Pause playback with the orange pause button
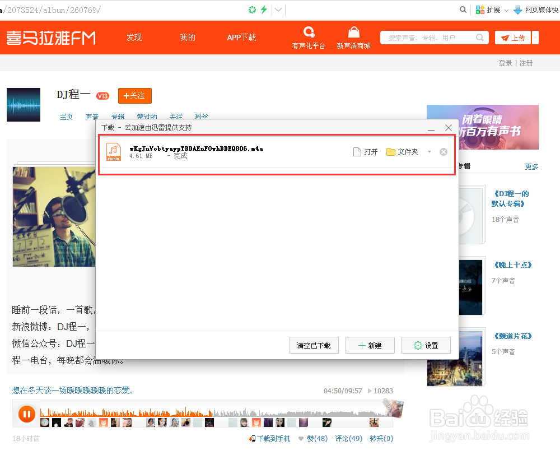This screenshot has width=560, height=455. (27, 414)
